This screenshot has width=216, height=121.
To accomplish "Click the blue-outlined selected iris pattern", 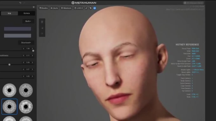I will pyautogui.click(x=9, y=106).
